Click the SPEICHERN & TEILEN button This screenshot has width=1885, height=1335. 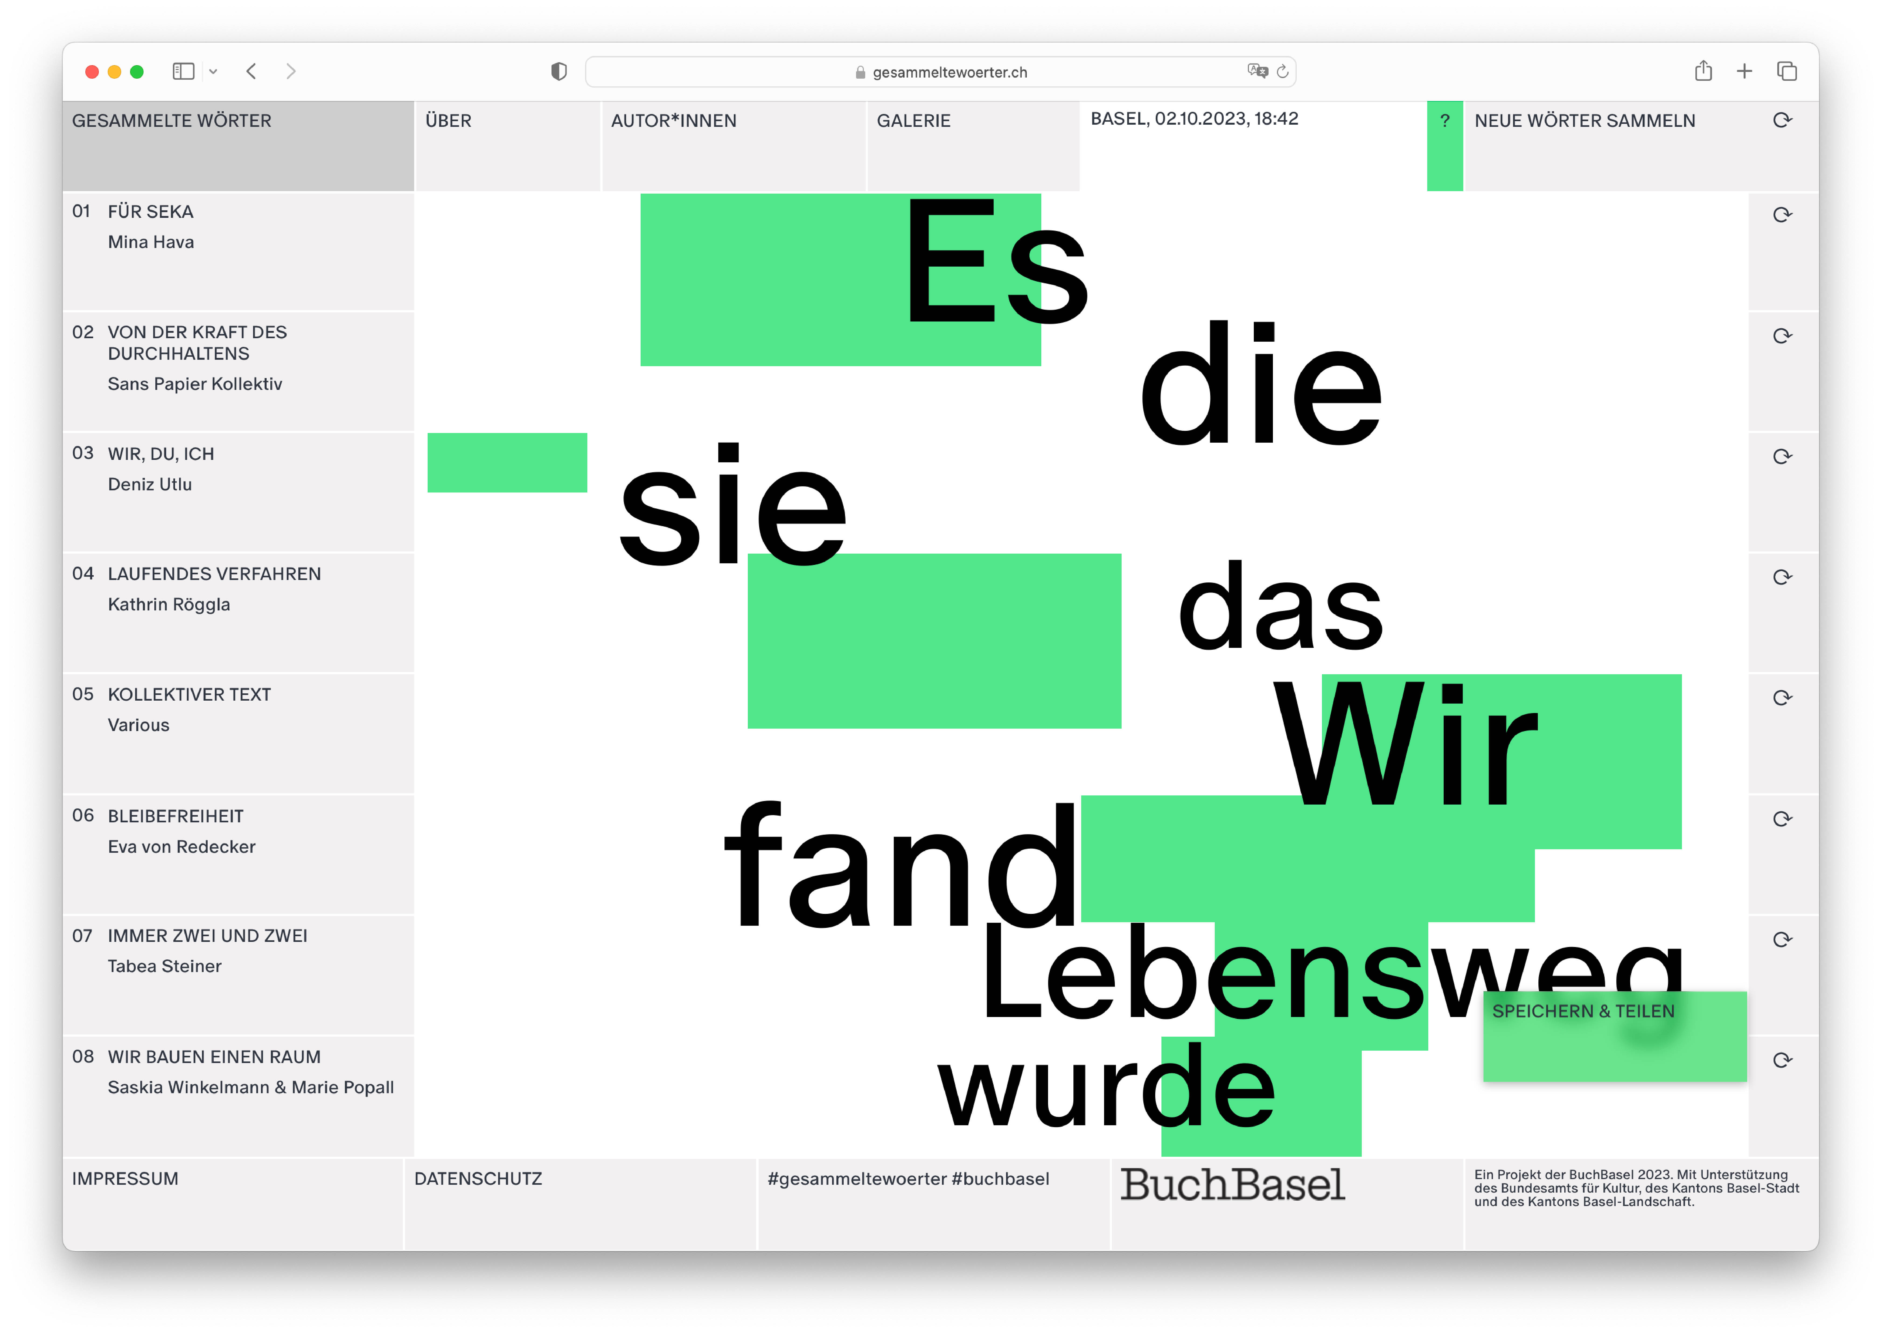(1615, 1037)
